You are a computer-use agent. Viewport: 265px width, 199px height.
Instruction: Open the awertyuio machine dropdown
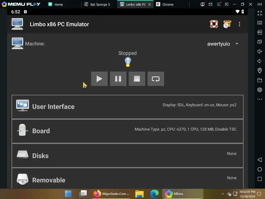click(223, 44)
